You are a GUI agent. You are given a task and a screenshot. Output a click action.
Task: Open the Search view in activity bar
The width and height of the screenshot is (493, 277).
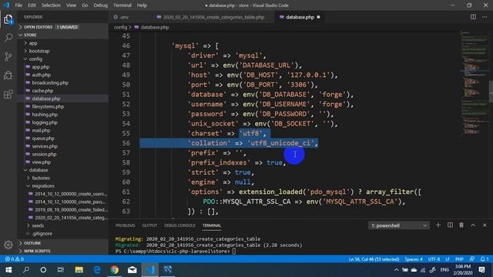8,38
